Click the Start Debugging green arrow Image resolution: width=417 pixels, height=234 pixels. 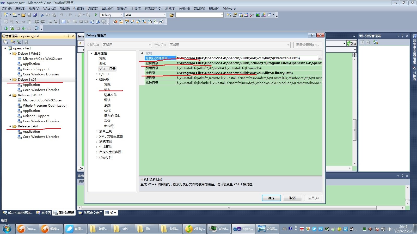click(x=96, y=15)
